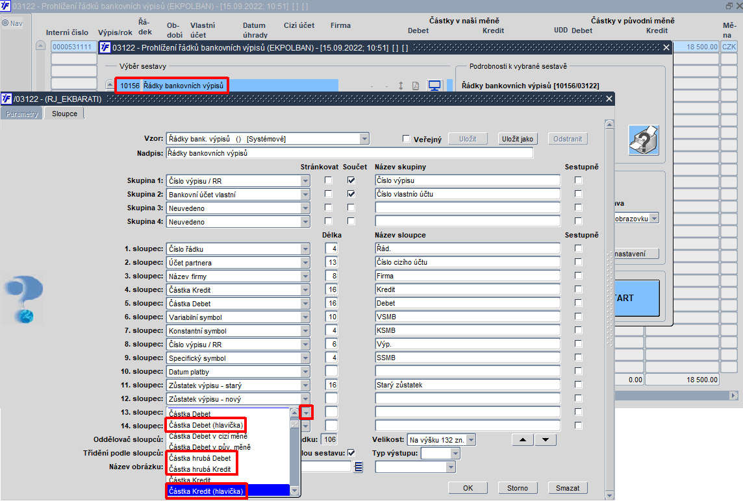Click the vertical resize arrows icon
The width and height of the screenshot is (743, 501).
[401, 86]
